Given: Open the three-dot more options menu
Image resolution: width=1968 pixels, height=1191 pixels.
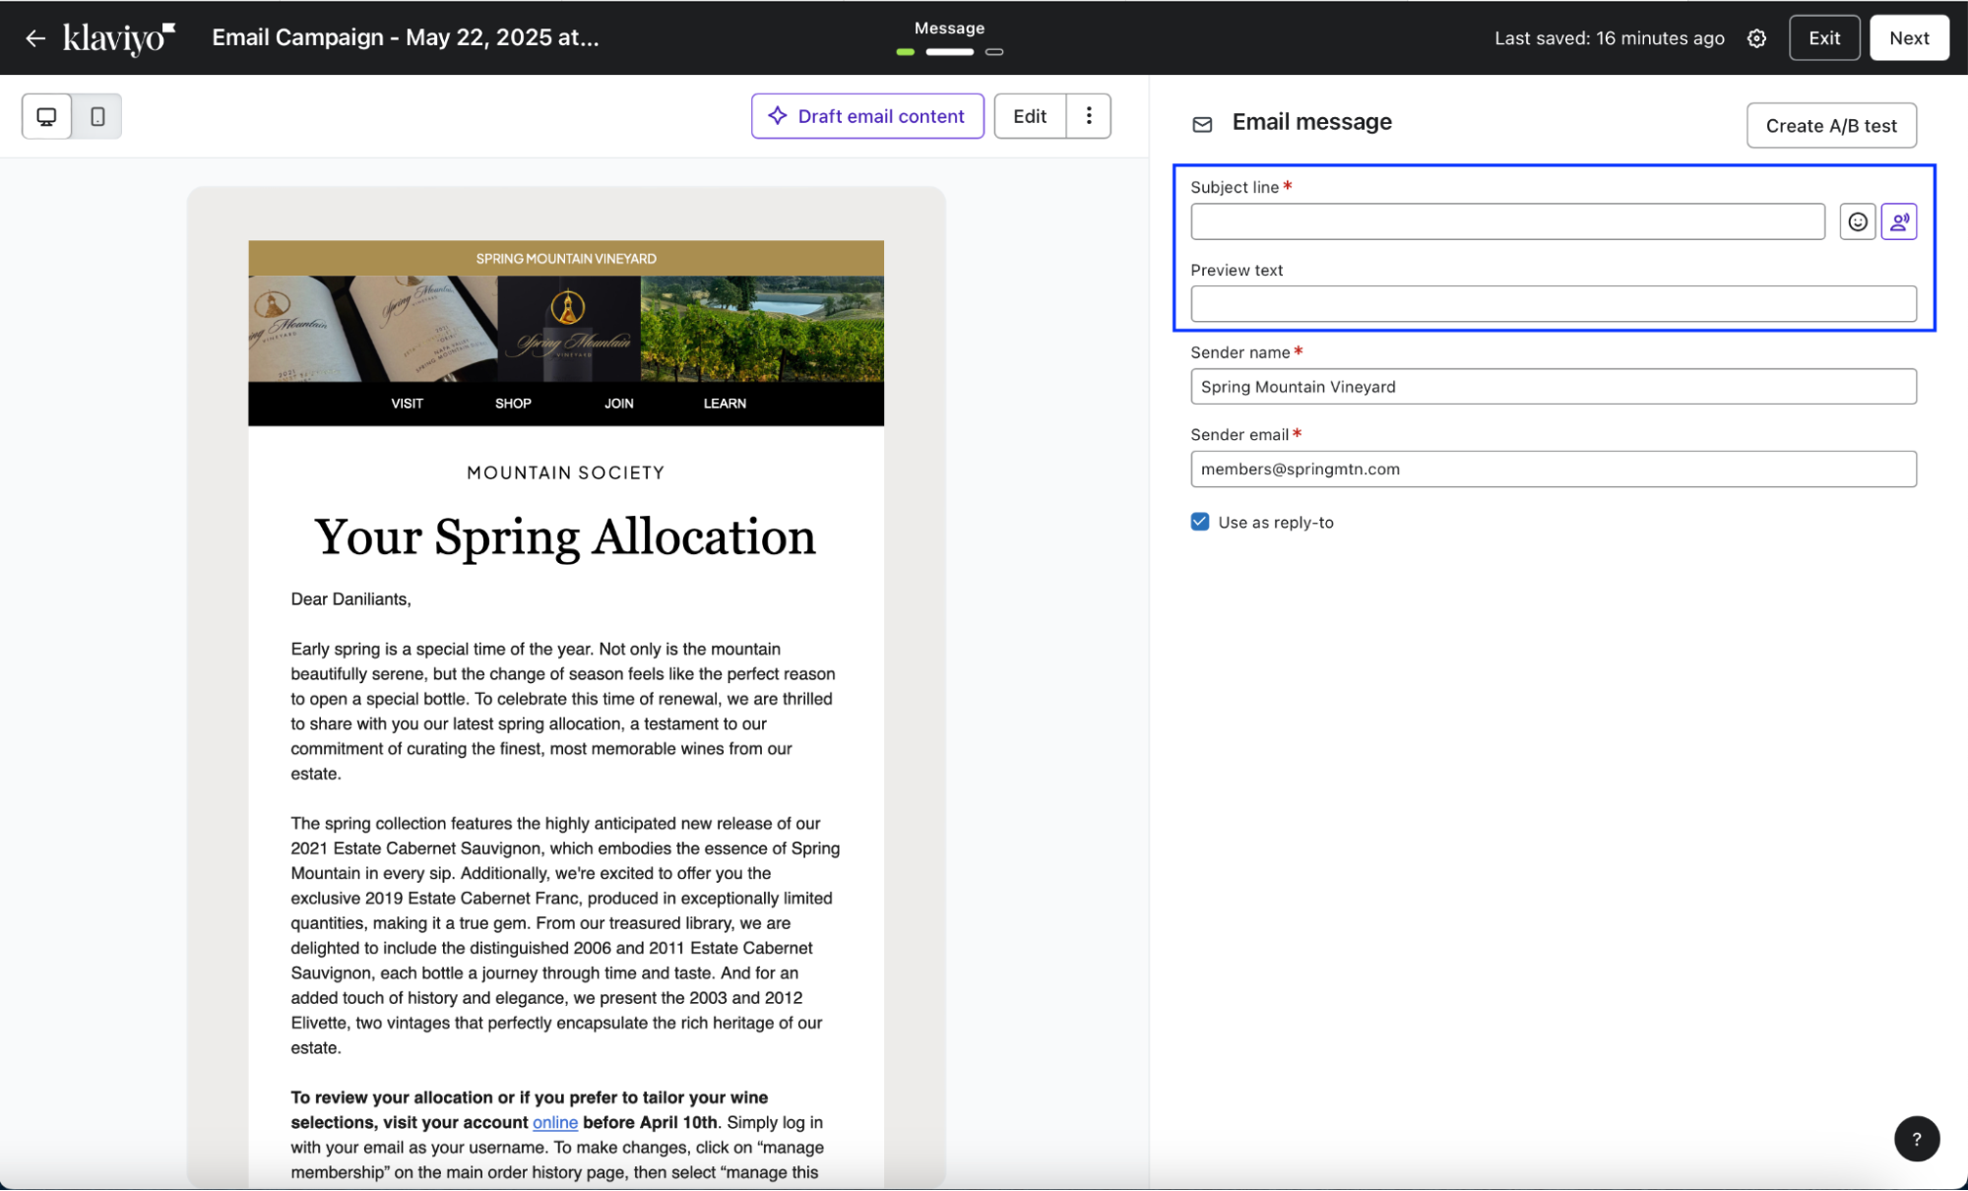Looking at the screenshot, I should coord(1088,116).
